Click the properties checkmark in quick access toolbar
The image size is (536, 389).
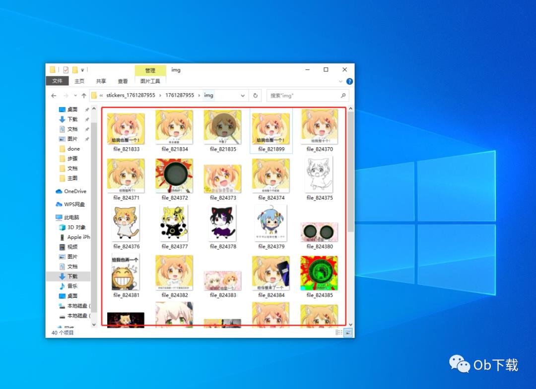(x=66, y=70)
